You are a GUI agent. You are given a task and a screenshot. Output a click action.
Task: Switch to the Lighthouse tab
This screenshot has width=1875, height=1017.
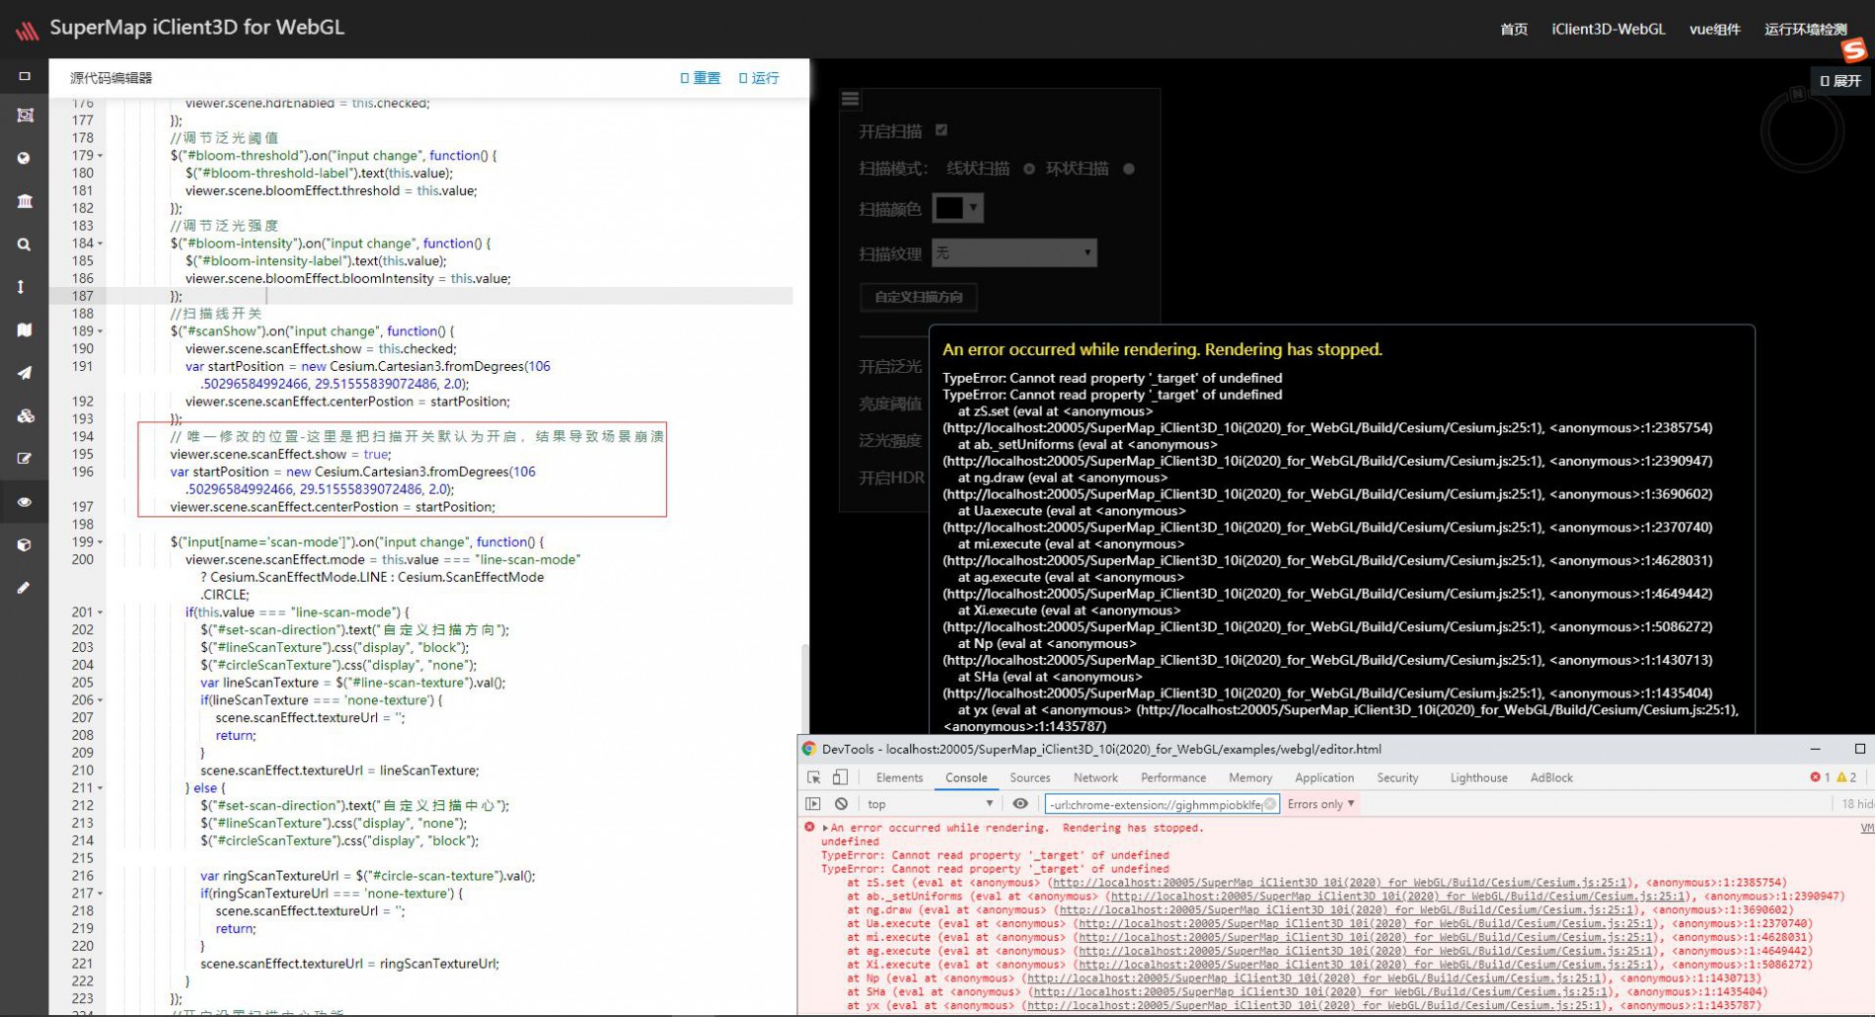click(x=1478, y=777)
